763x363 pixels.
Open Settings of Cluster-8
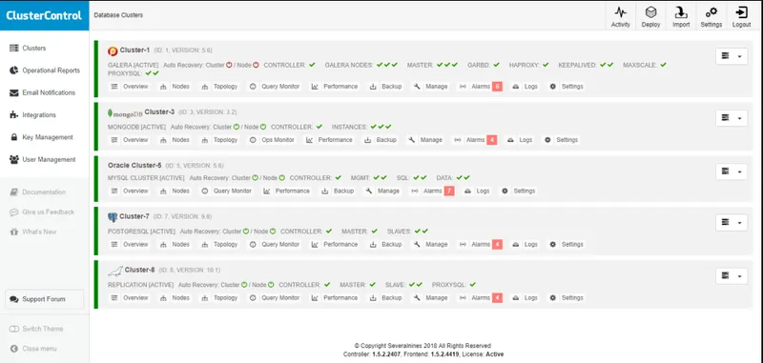(x=567, y=298)
